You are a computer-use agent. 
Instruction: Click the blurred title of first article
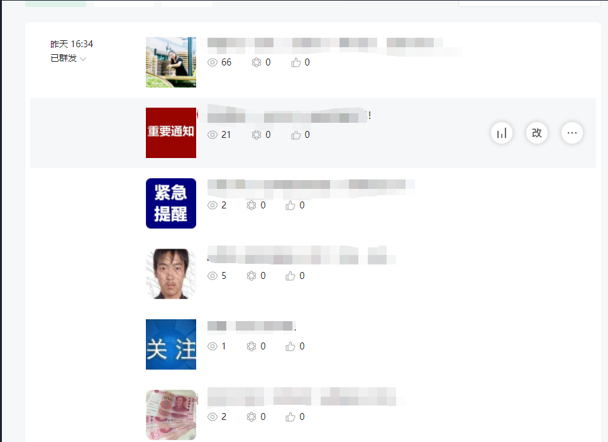tap(334, 46)
